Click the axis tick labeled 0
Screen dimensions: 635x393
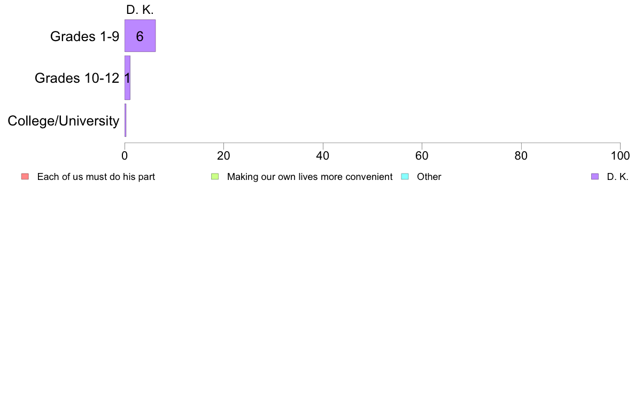[x=125, y=156]
